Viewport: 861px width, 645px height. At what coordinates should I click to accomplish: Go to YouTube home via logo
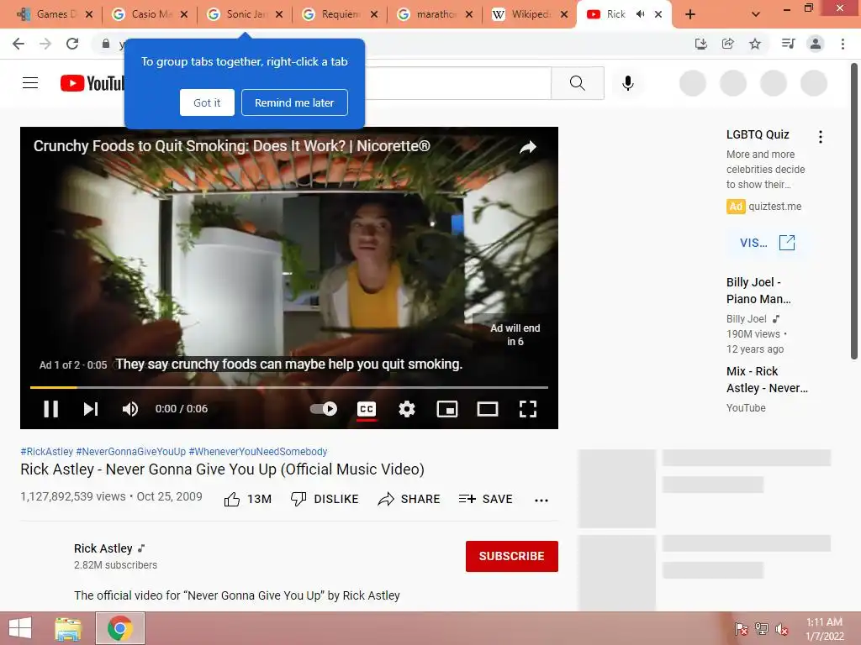[92, 83]
